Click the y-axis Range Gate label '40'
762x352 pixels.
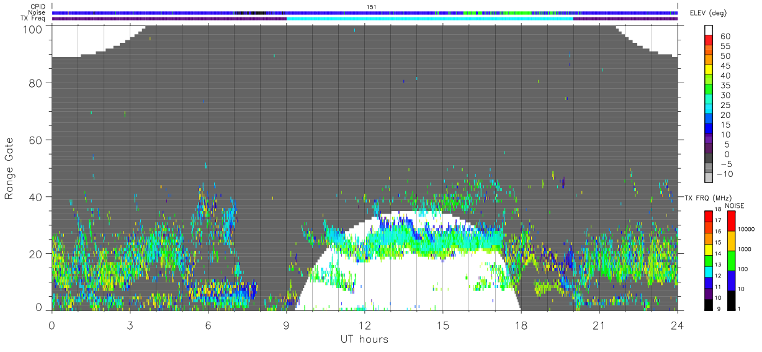[36, 197]
